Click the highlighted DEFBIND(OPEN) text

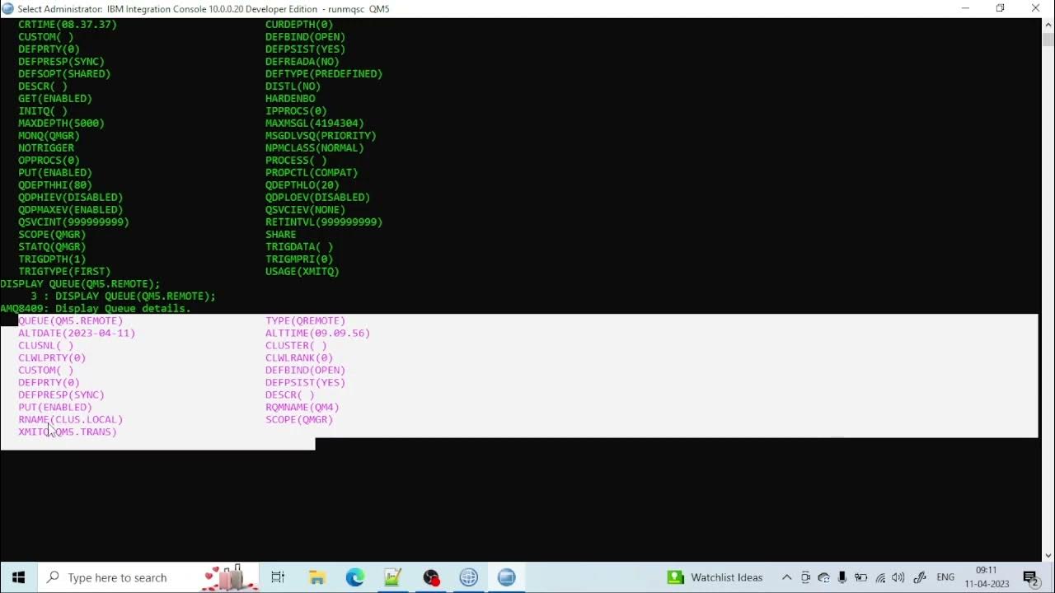306,370
